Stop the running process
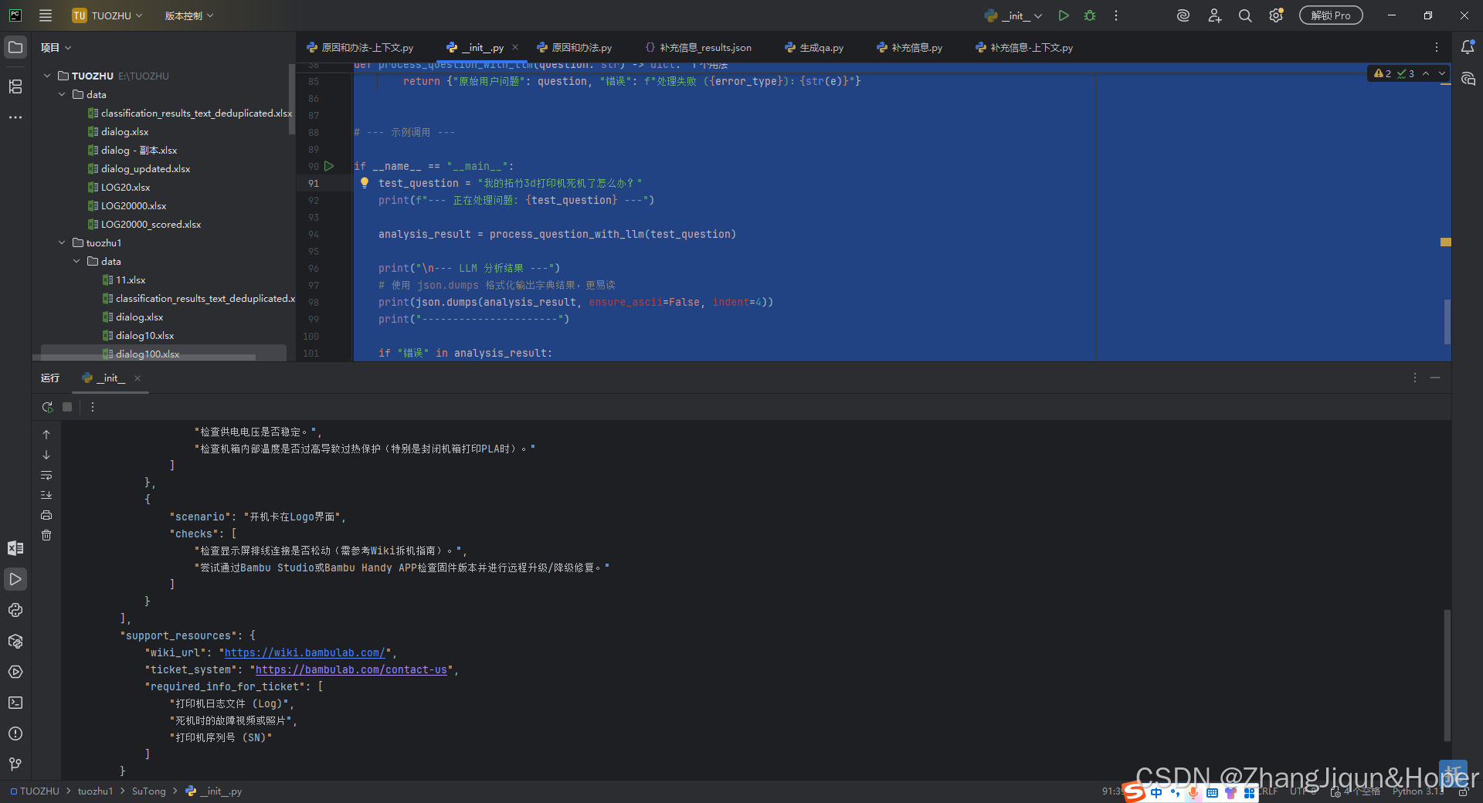The image size is (1483, 803). pyautogui.click(x=67, y=407)
